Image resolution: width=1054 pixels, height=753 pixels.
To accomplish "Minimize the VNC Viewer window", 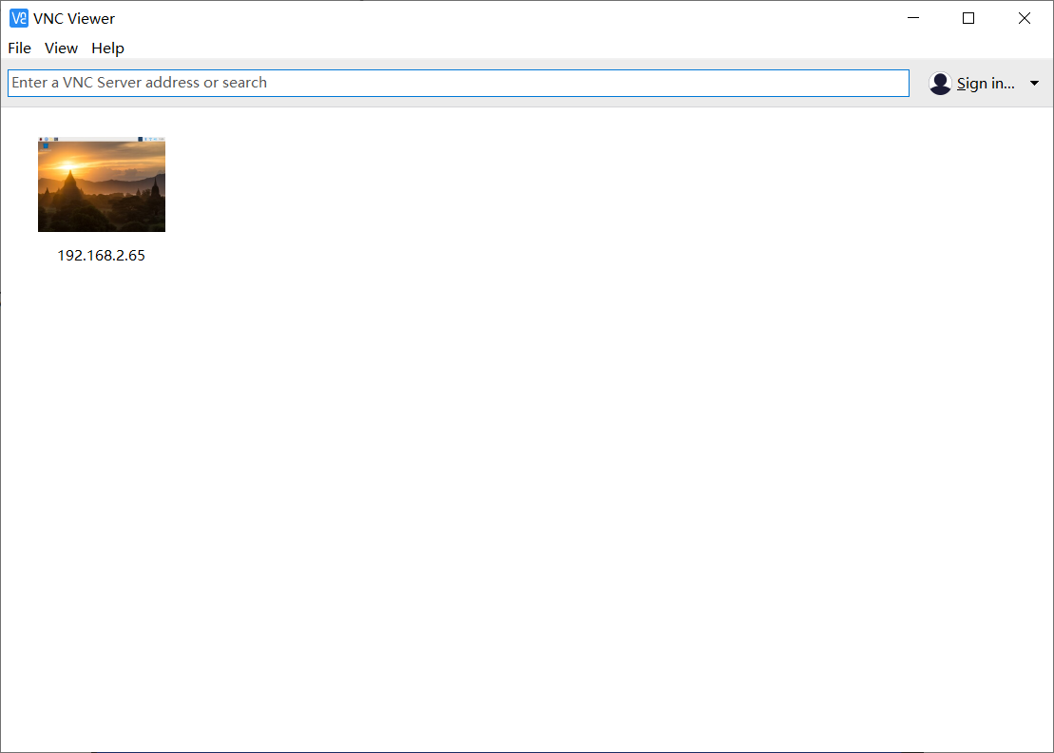I will coord(912,18).
